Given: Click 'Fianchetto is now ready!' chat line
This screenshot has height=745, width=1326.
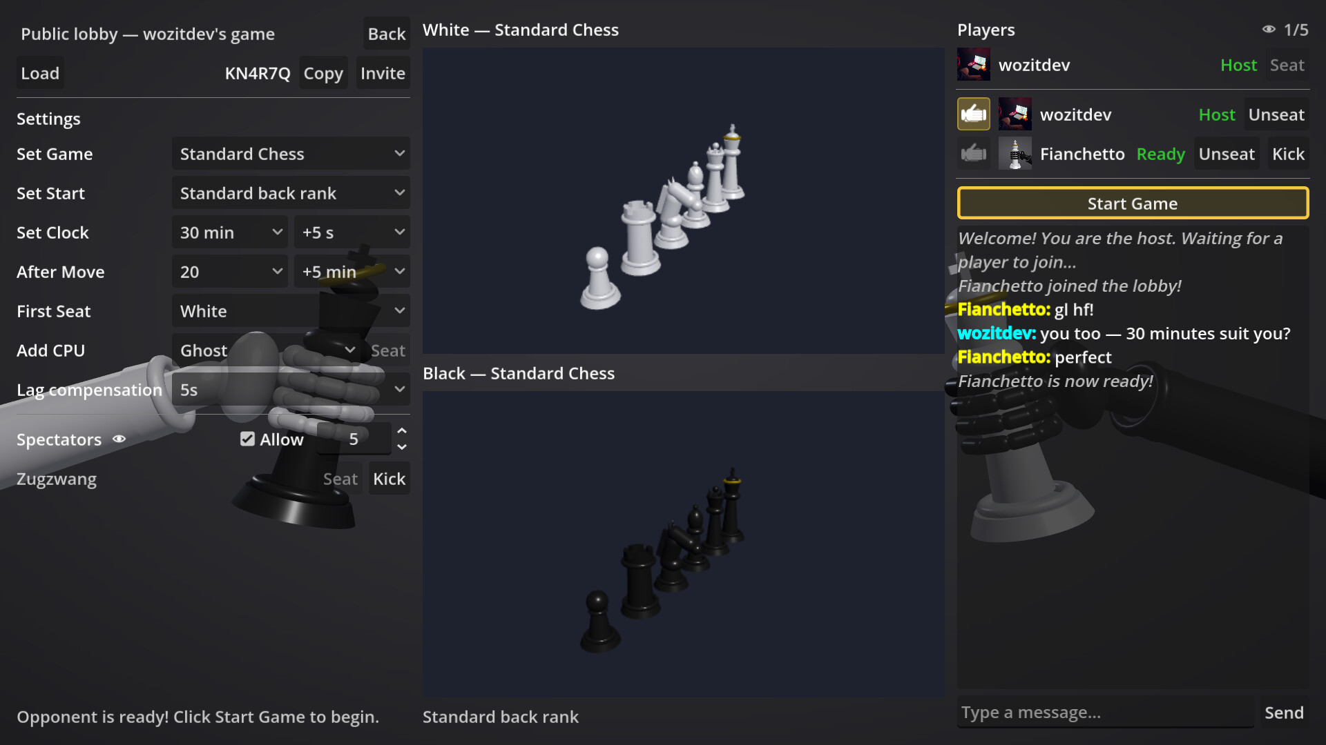Looking at the screenshot, I should point(1055,381).
